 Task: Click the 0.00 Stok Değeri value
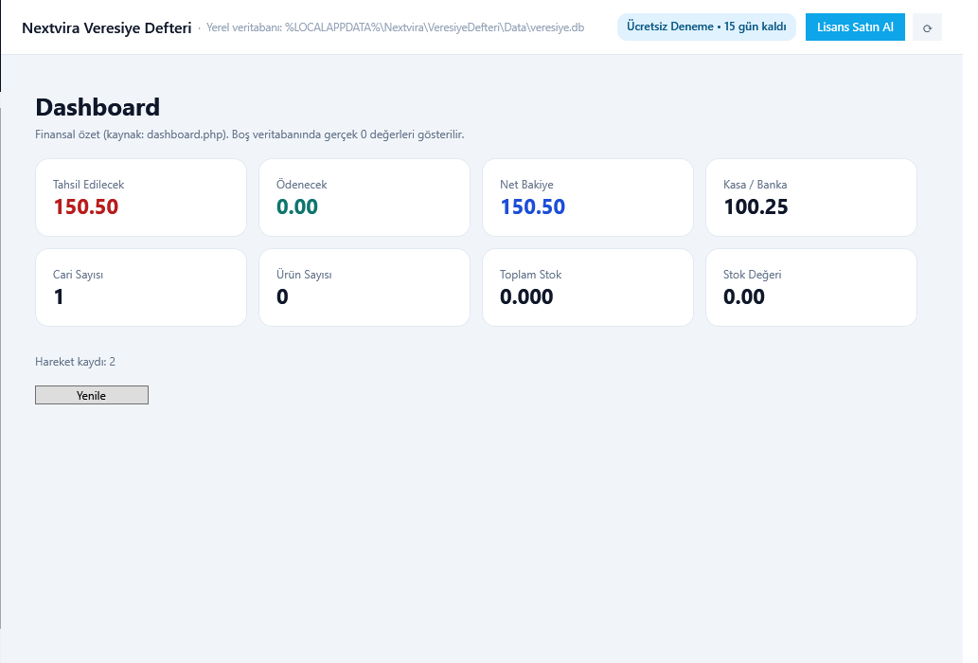point(744,296)
